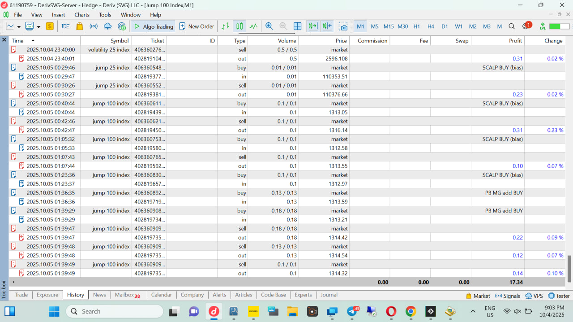Select the H1 timeframe
Screen dimensions: 573x322
pos(416,26)
